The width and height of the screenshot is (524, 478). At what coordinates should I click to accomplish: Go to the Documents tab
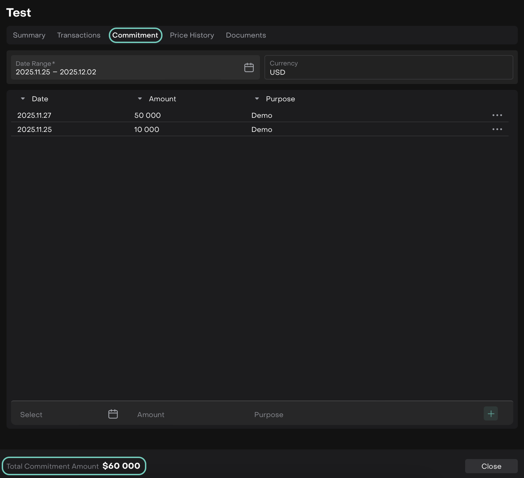tap(246, 35)
